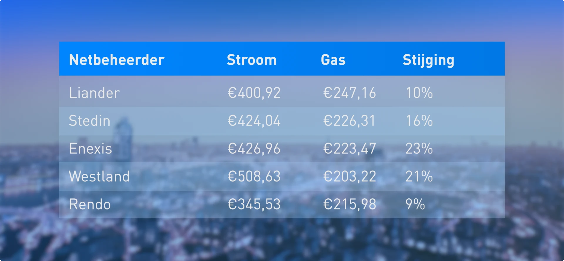The width and height of the screenshot is (564, 261).
Task: Click the 23% stijging for Enexis
Action: (x=419, y=148)
